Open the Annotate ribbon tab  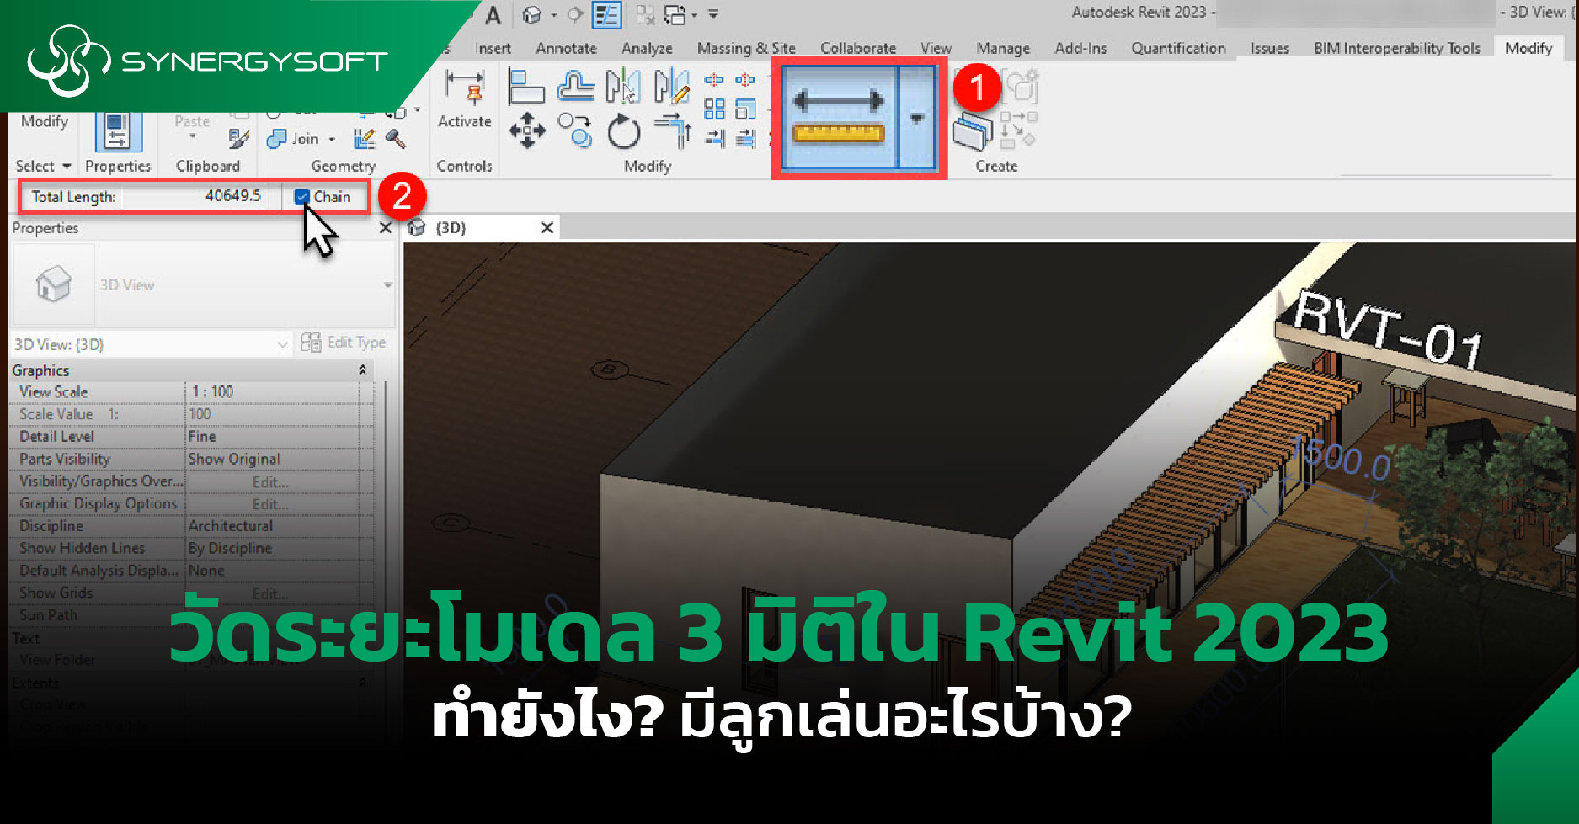coord(566,48)
